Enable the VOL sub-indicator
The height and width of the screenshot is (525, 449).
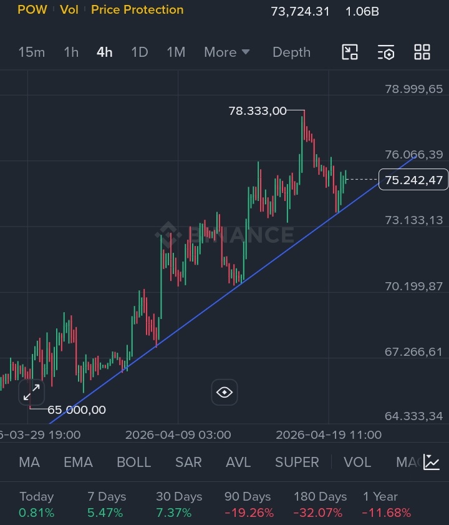point(357,463)
